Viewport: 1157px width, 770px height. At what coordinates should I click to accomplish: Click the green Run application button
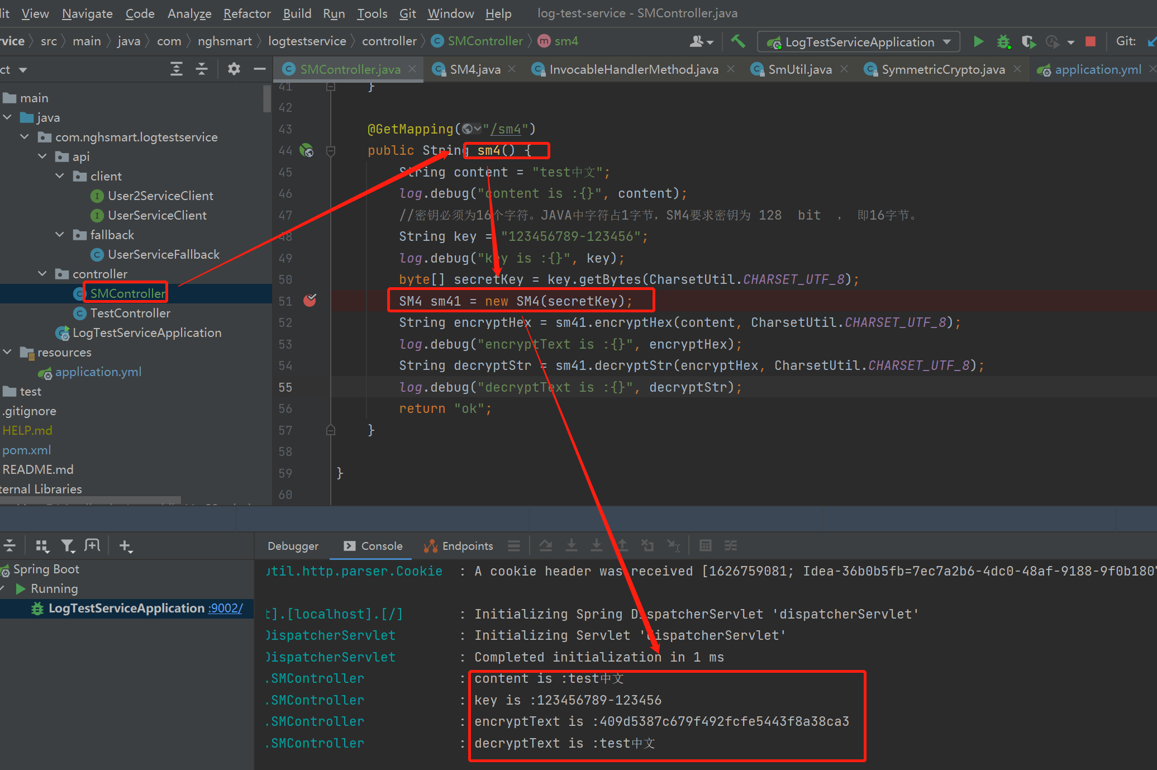coord(978,41)
